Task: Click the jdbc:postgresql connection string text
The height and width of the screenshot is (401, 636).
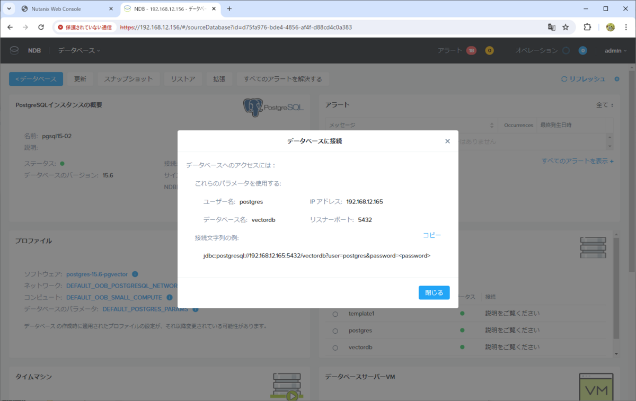Action: (x=316, y=255)
